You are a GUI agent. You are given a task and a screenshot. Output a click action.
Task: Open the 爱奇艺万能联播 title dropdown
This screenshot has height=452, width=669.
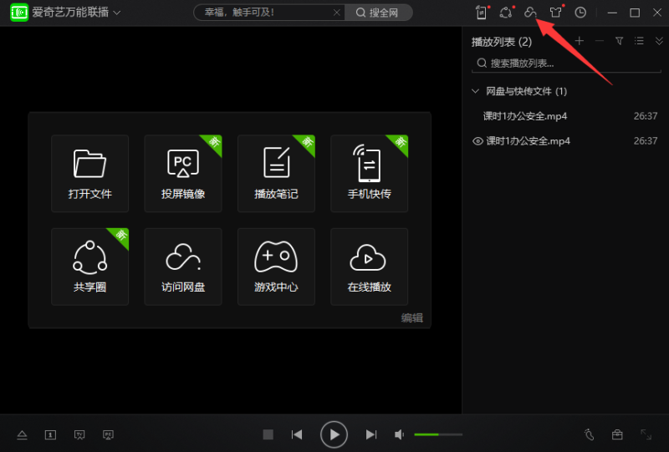tap(117, 13)
